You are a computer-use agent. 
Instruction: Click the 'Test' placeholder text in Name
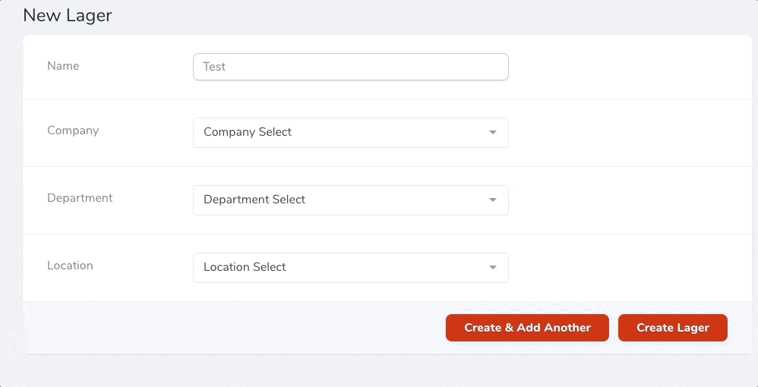214,67
